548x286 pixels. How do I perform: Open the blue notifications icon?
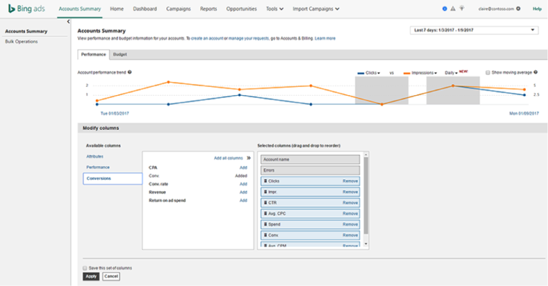(444, 9)
